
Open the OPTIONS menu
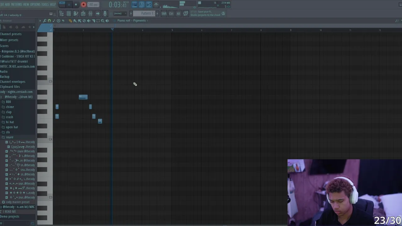[x=35, y=4]
